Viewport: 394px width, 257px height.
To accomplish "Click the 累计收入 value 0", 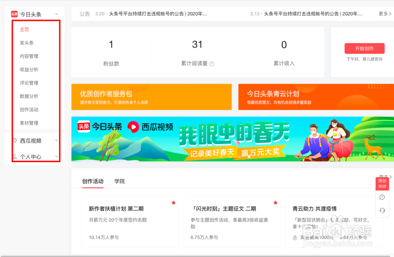I will tap(284, 45).
